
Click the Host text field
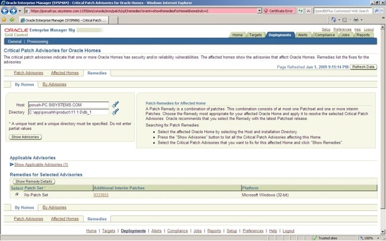(68, 105)
